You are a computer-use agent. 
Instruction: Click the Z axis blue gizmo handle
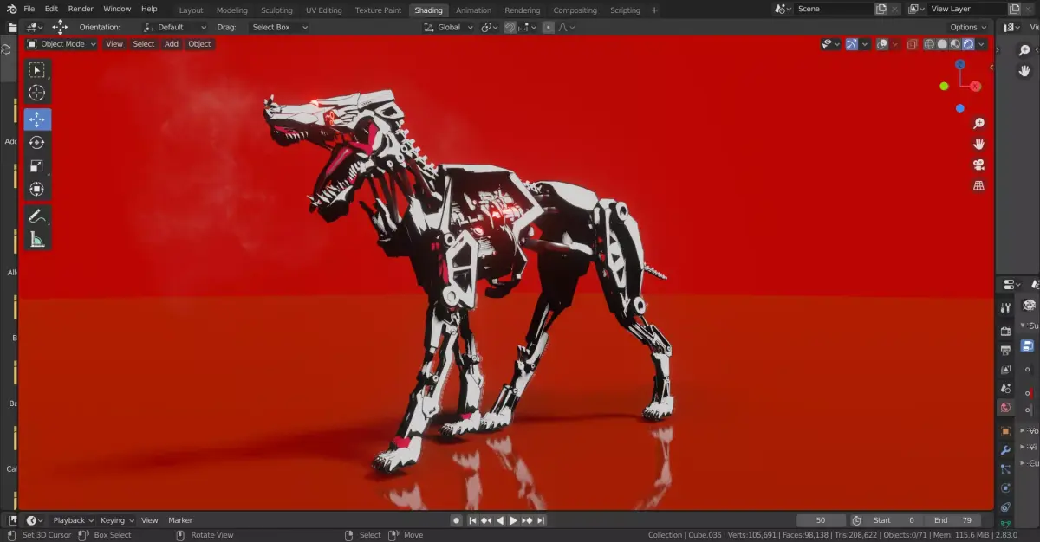click(x=960, y=64)
